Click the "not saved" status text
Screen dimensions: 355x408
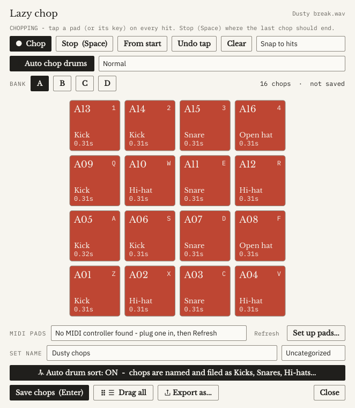pyautogui.click(x=328, y=84)
